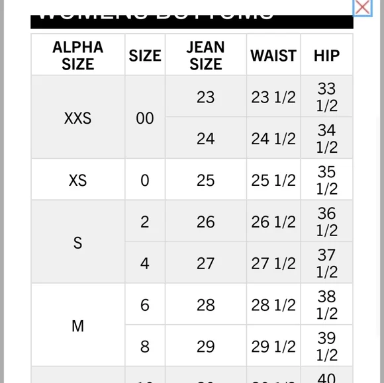Select size 00 cell
The width and height of the screenshot is (384, 383).
[145, 117]
